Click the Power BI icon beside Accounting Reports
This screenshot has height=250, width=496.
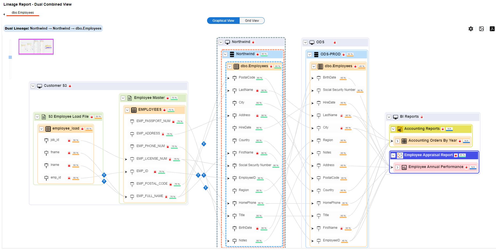point(399,129)
